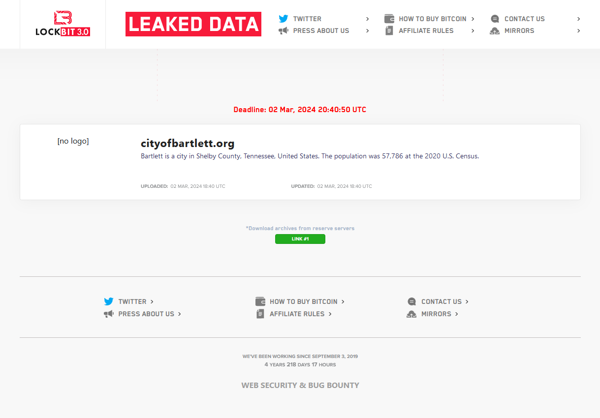Expand the header Contact Us chevron
The height and width of the screenshot is (418, 600).
coord(579,19)
